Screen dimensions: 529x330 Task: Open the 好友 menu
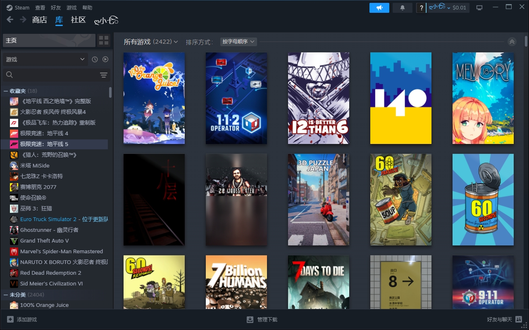click(56, 7)
